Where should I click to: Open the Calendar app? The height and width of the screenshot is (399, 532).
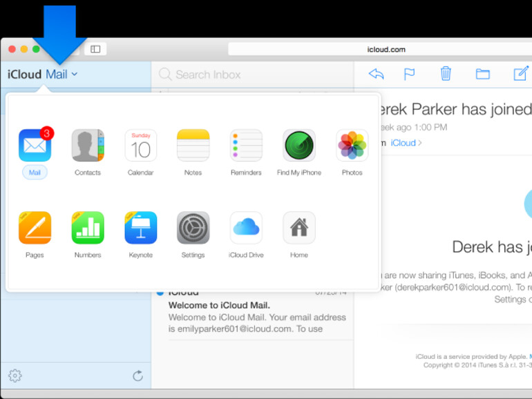(x=140, y=146)
